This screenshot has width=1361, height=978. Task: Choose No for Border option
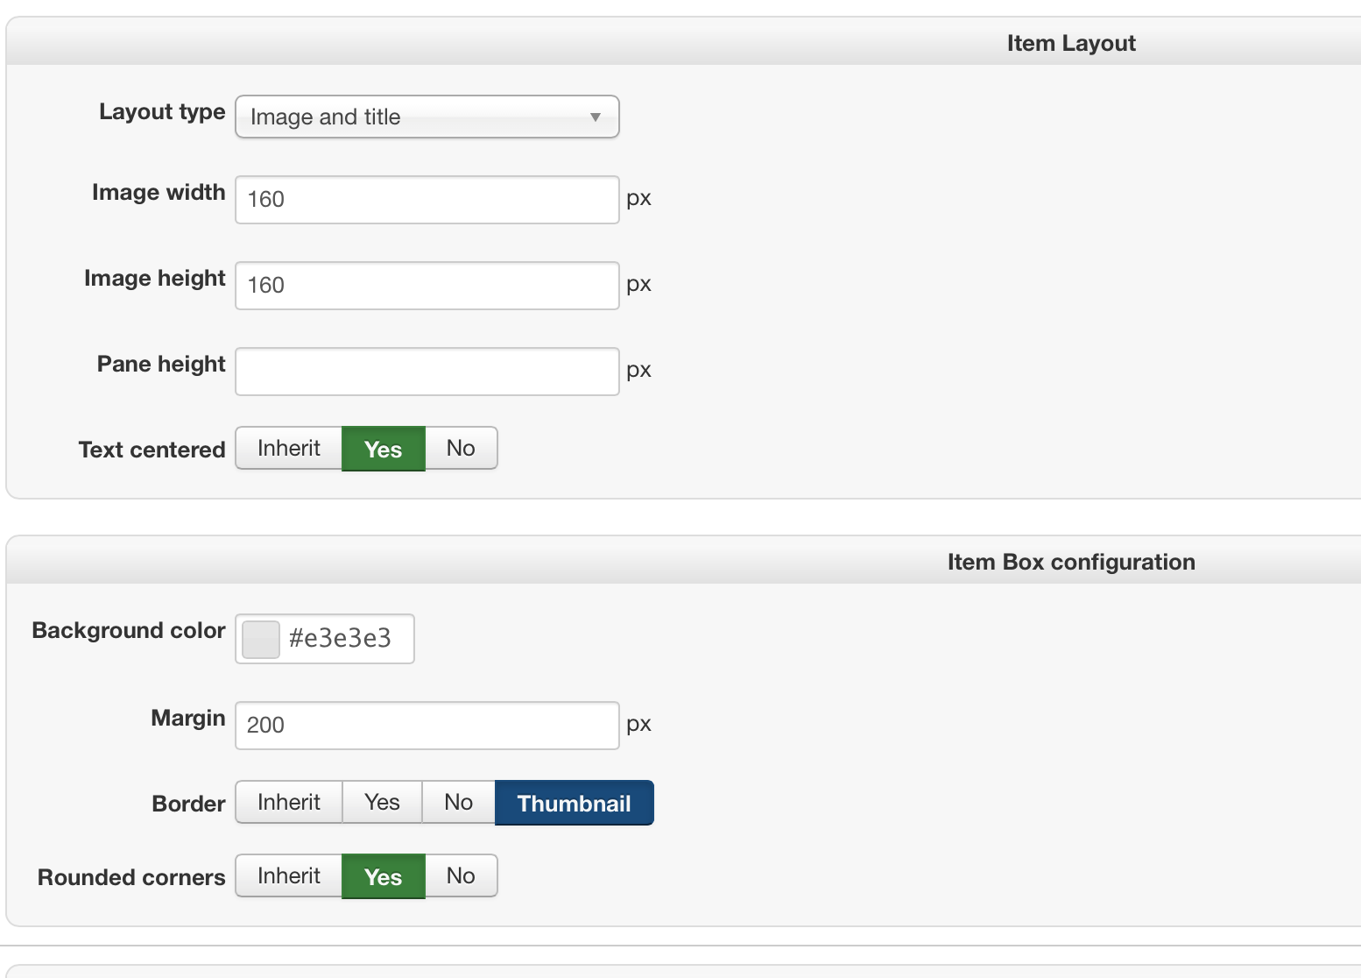[x=458, y=803]
